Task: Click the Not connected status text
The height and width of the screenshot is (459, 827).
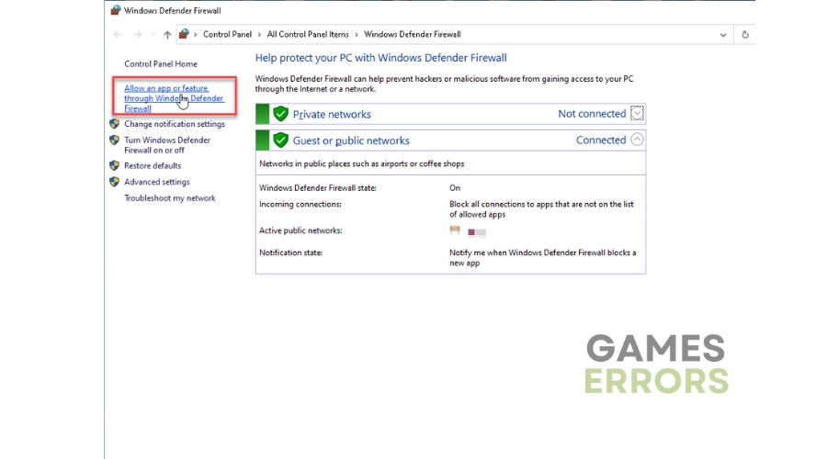Action: [592, 114]
